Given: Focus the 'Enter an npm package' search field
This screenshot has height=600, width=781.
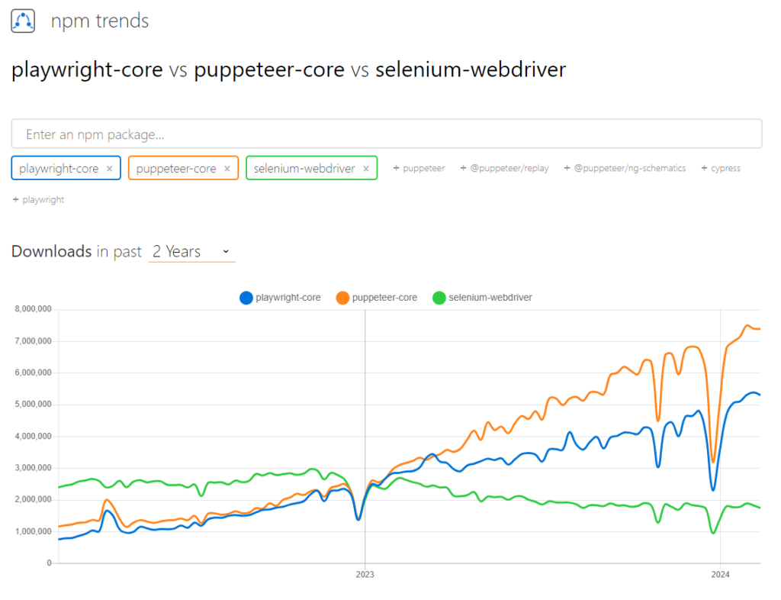Looking at the screenshot, I should [x=386, y=134].
